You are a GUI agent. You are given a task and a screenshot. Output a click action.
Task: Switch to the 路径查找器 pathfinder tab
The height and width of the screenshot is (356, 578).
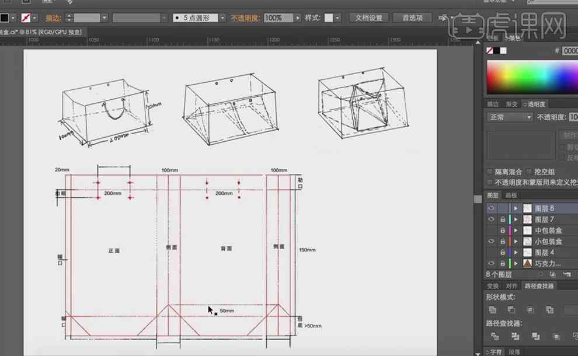539,286
